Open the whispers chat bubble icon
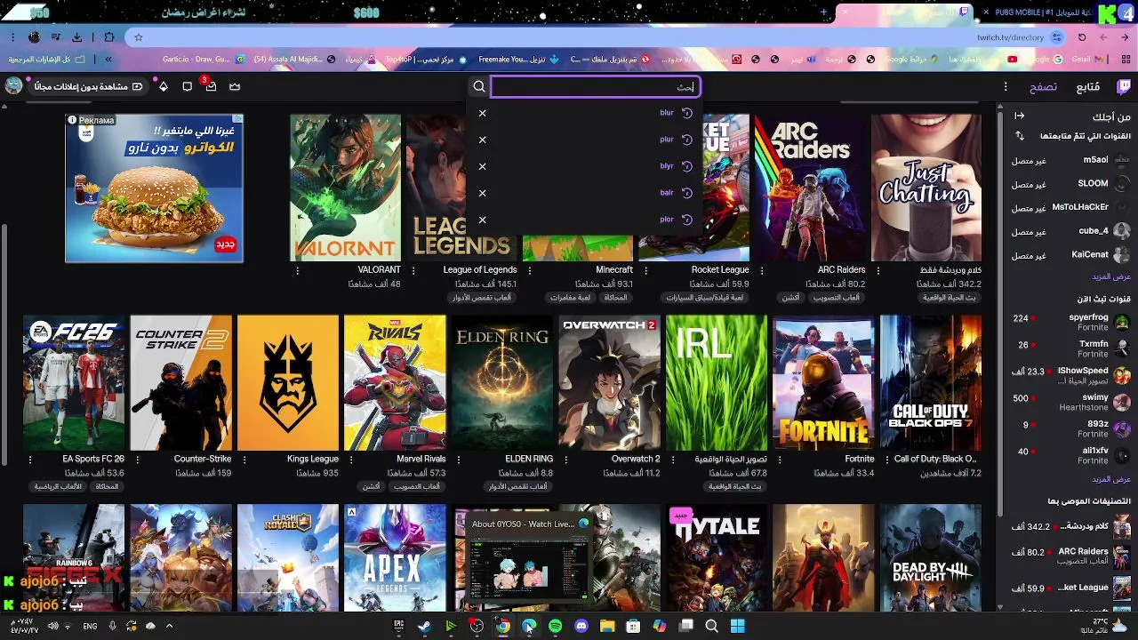 click(187, 86)
